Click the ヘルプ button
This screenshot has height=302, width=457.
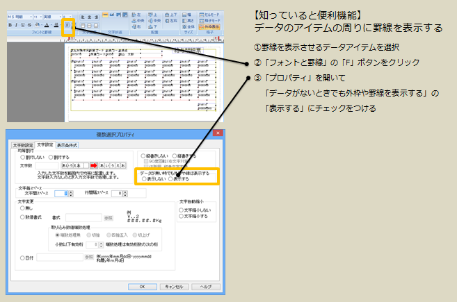206,287
